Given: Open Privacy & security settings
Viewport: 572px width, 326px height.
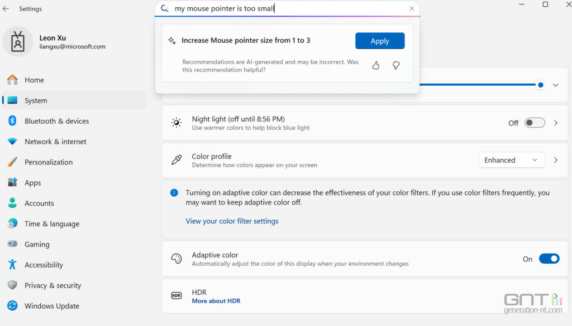Looking at the screenshot, I should (x=74, y=285).
